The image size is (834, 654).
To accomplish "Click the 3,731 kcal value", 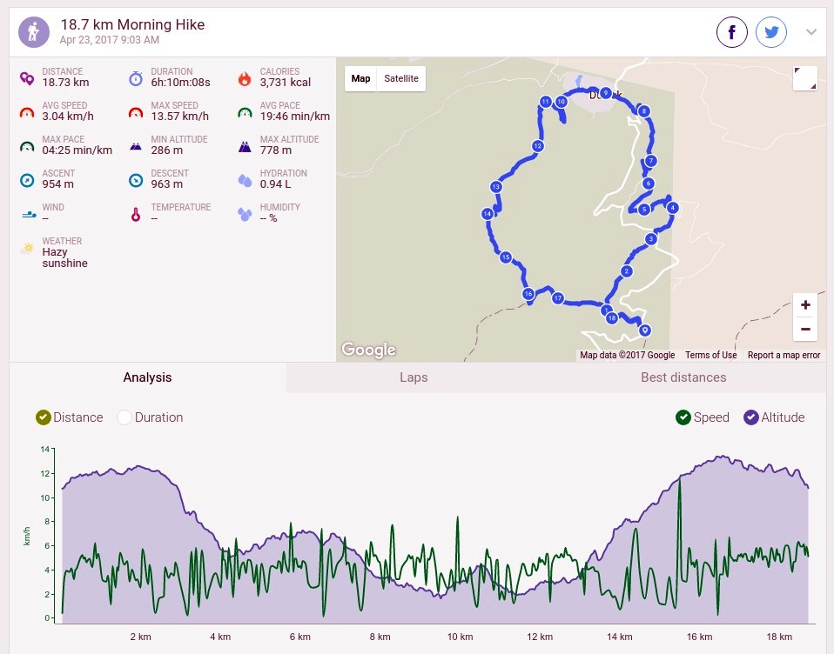I will tap(285, 83).
